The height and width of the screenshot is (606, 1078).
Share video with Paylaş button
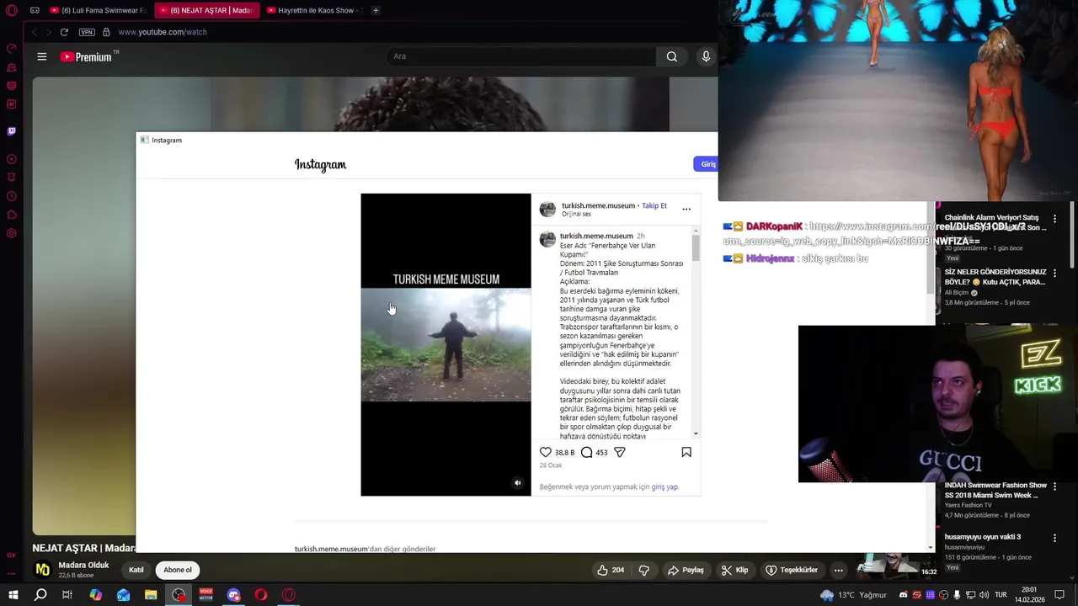click(x=686, y=570)
